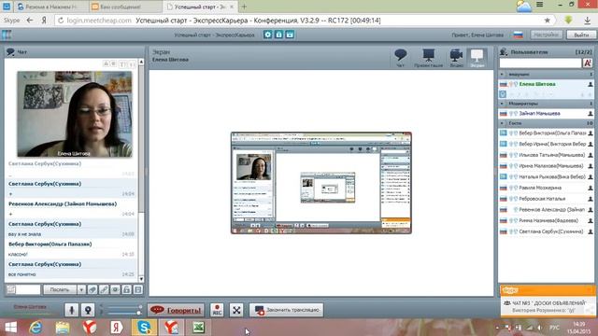Click the chat scrollbar up arrow
The image size is (598, 336).
[x=141, y=62]
